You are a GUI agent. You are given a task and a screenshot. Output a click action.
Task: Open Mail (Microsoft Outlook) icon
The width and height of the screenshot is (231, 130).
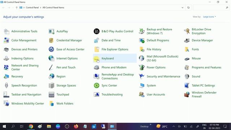141,58
